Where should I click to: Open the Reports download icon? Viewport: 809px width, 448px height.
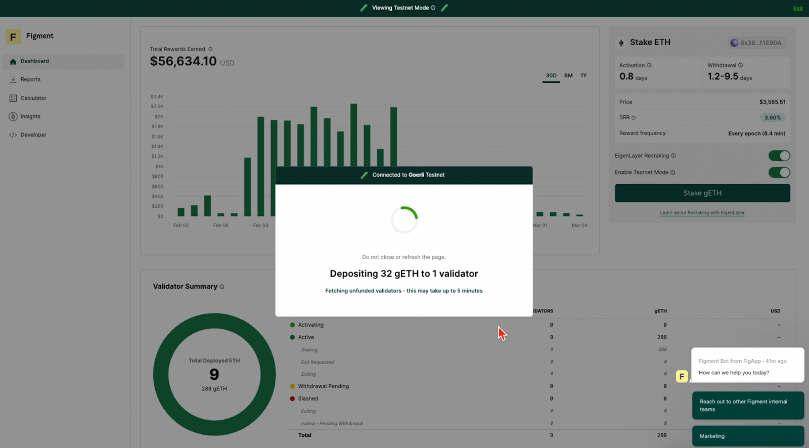13,79
